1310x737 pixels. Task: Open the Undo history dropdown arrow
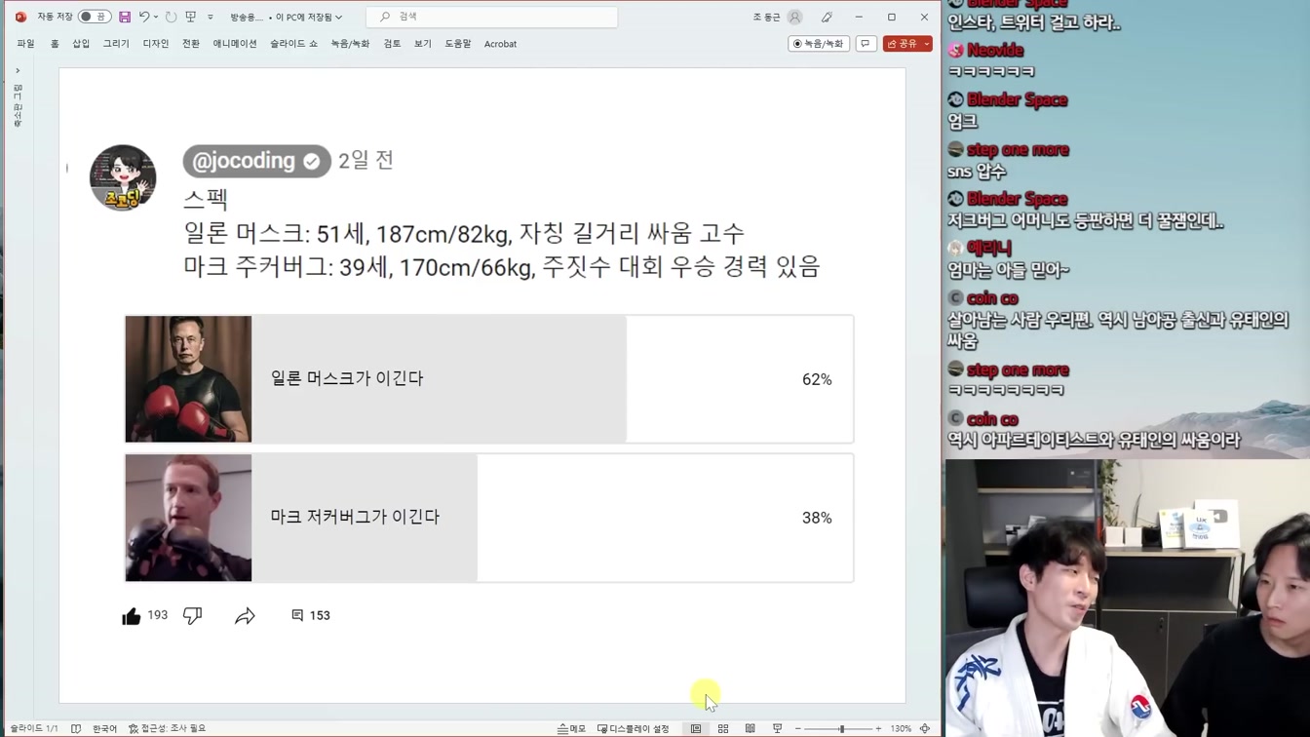coord(156,17)
